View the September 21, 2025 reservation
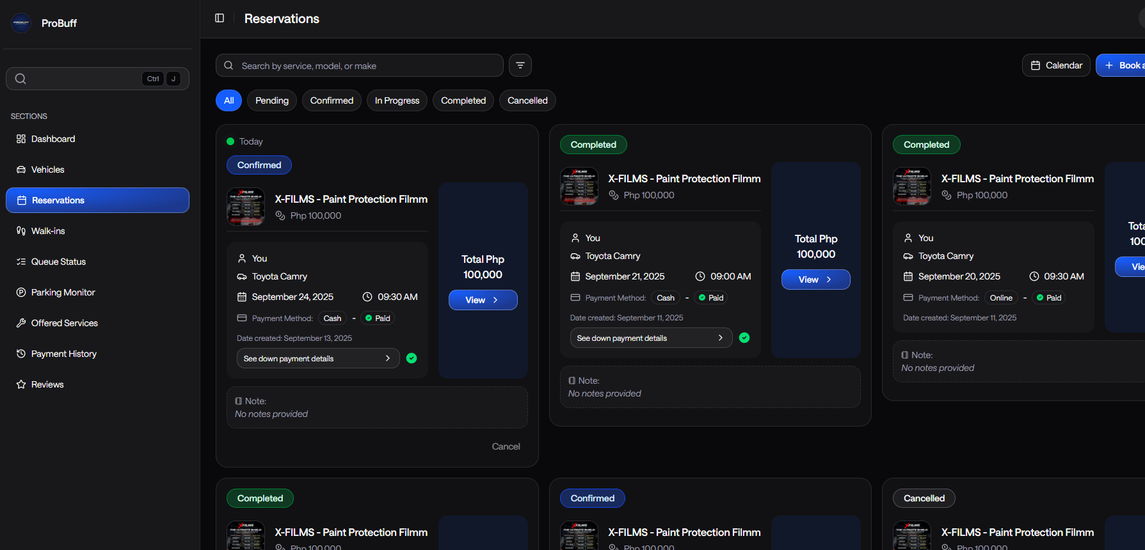Screen dimensions: 1145x550 click(x=816, y=279)
